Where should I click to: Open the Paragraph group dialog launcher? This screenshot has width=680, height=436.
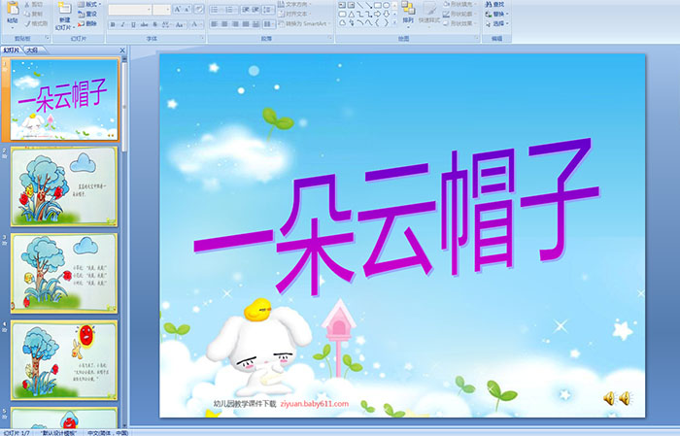[x=330, y=38]
